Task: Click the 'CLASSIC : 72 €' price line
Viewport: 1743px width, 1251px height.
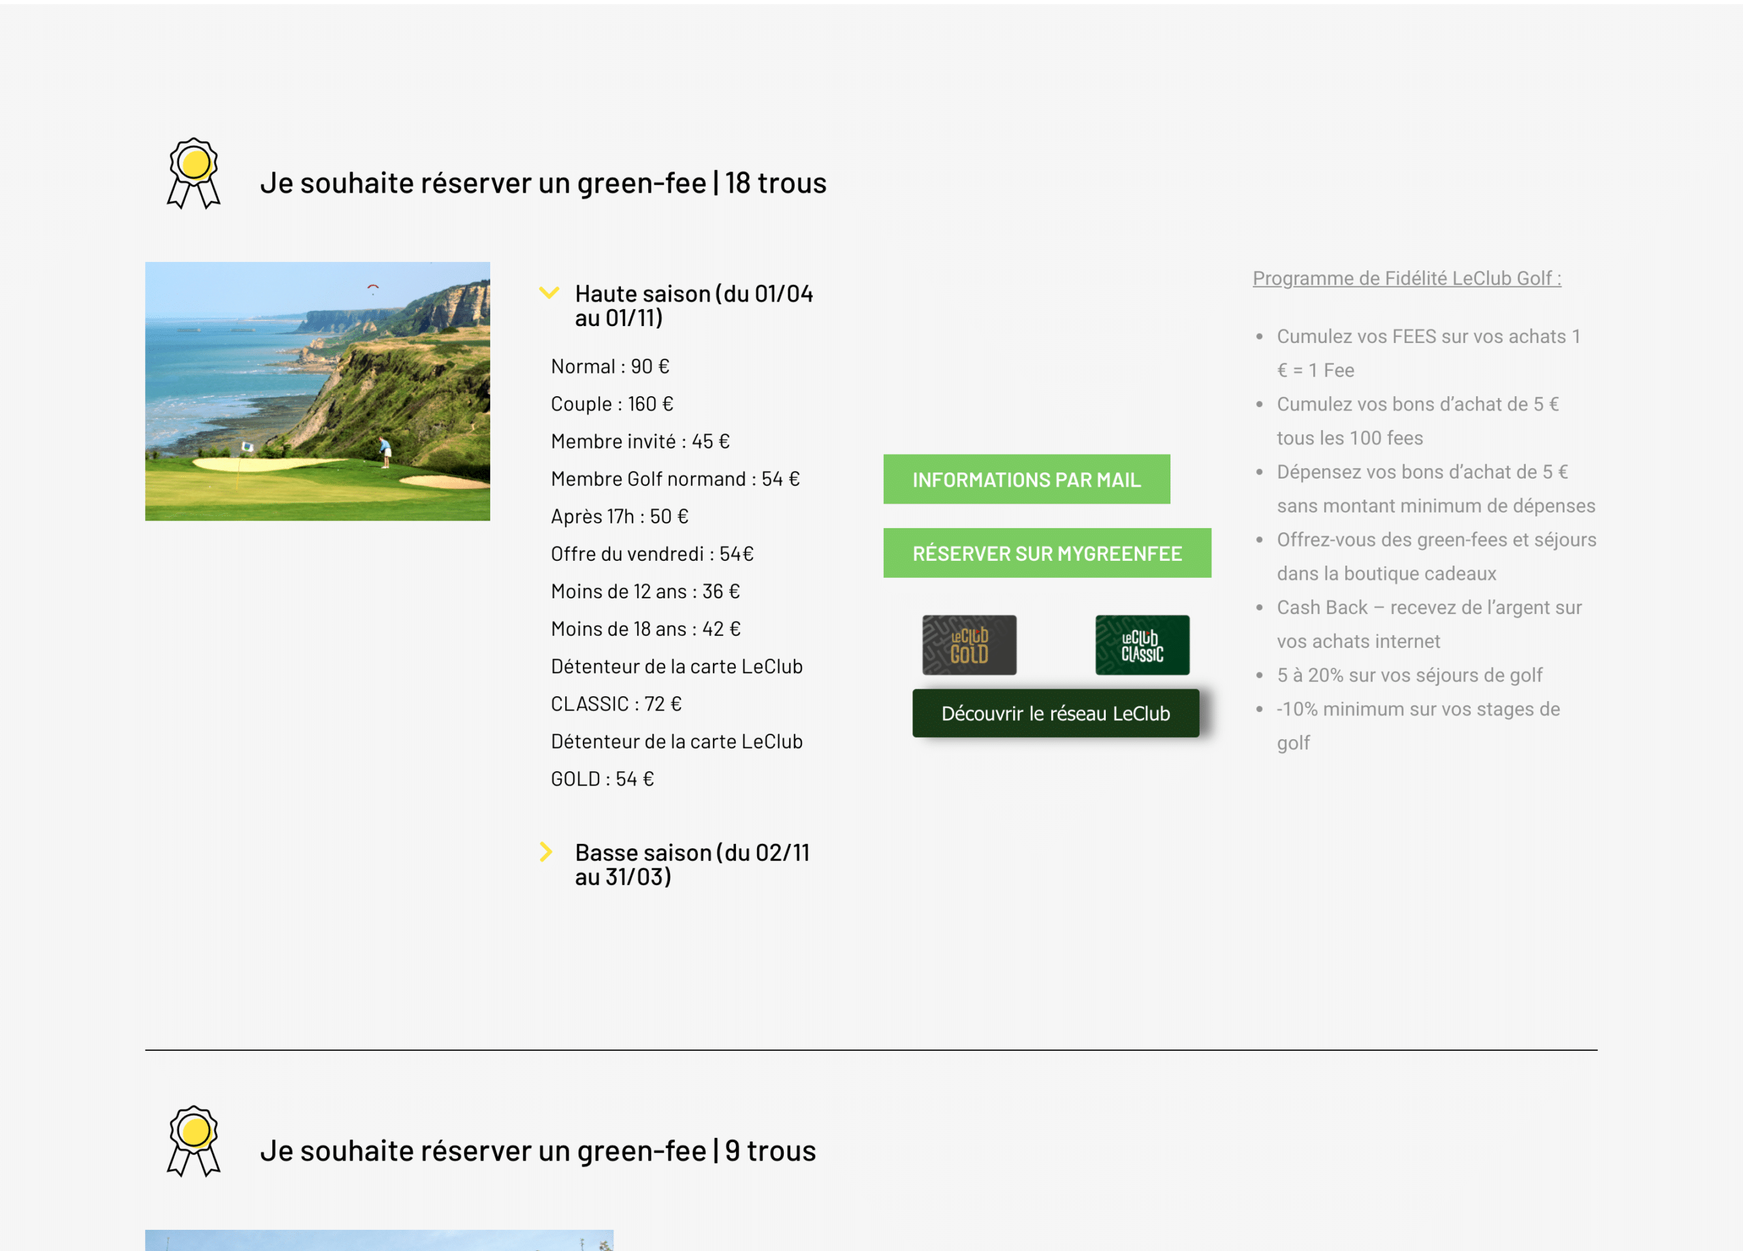Action: (x=616, y=704)
